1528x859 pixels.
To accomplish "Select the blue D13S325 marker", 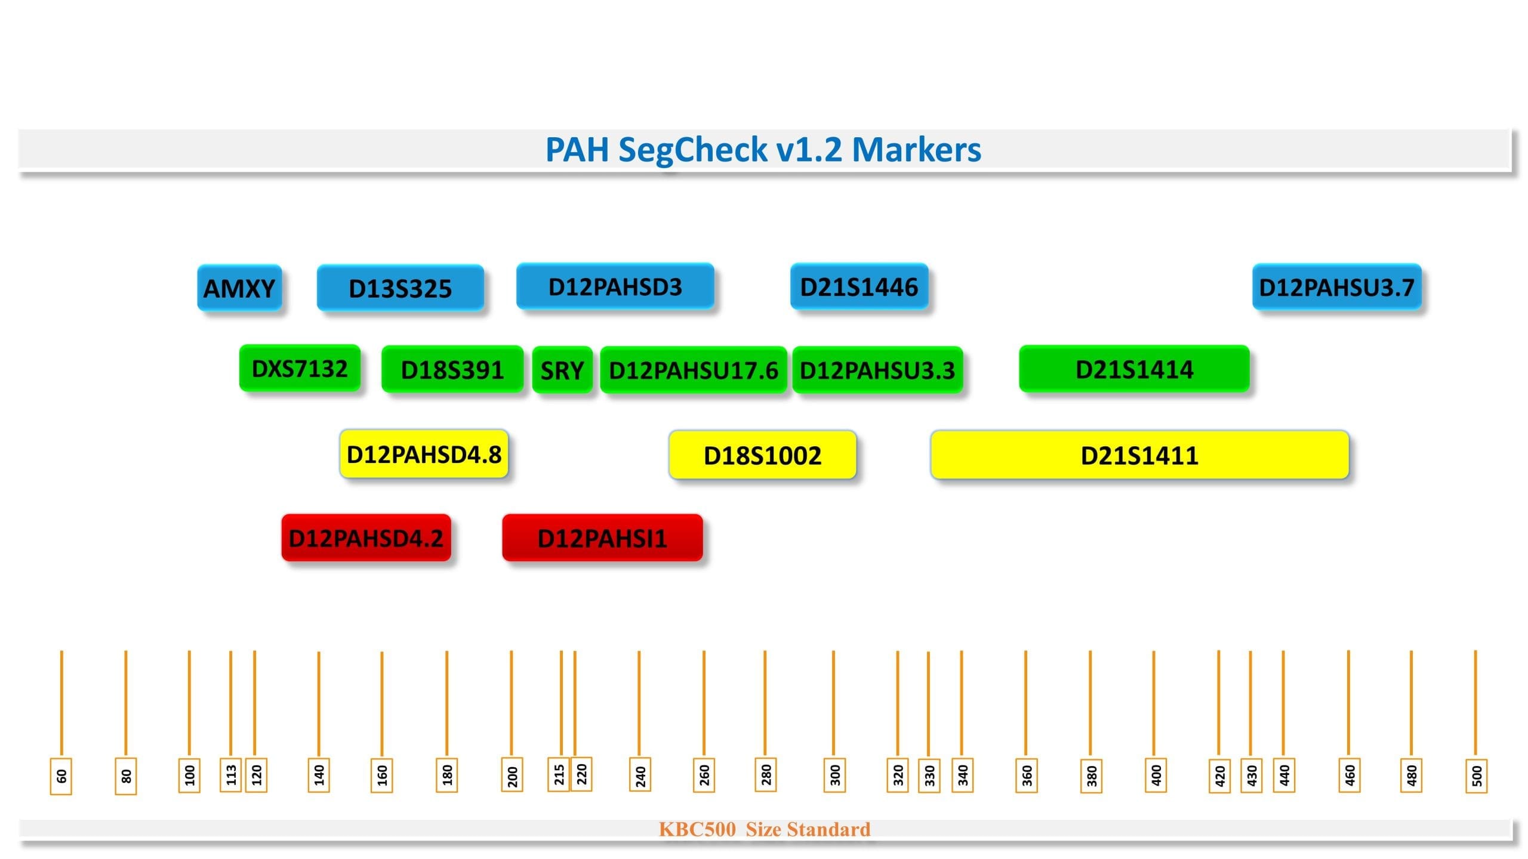I will 400,288.
